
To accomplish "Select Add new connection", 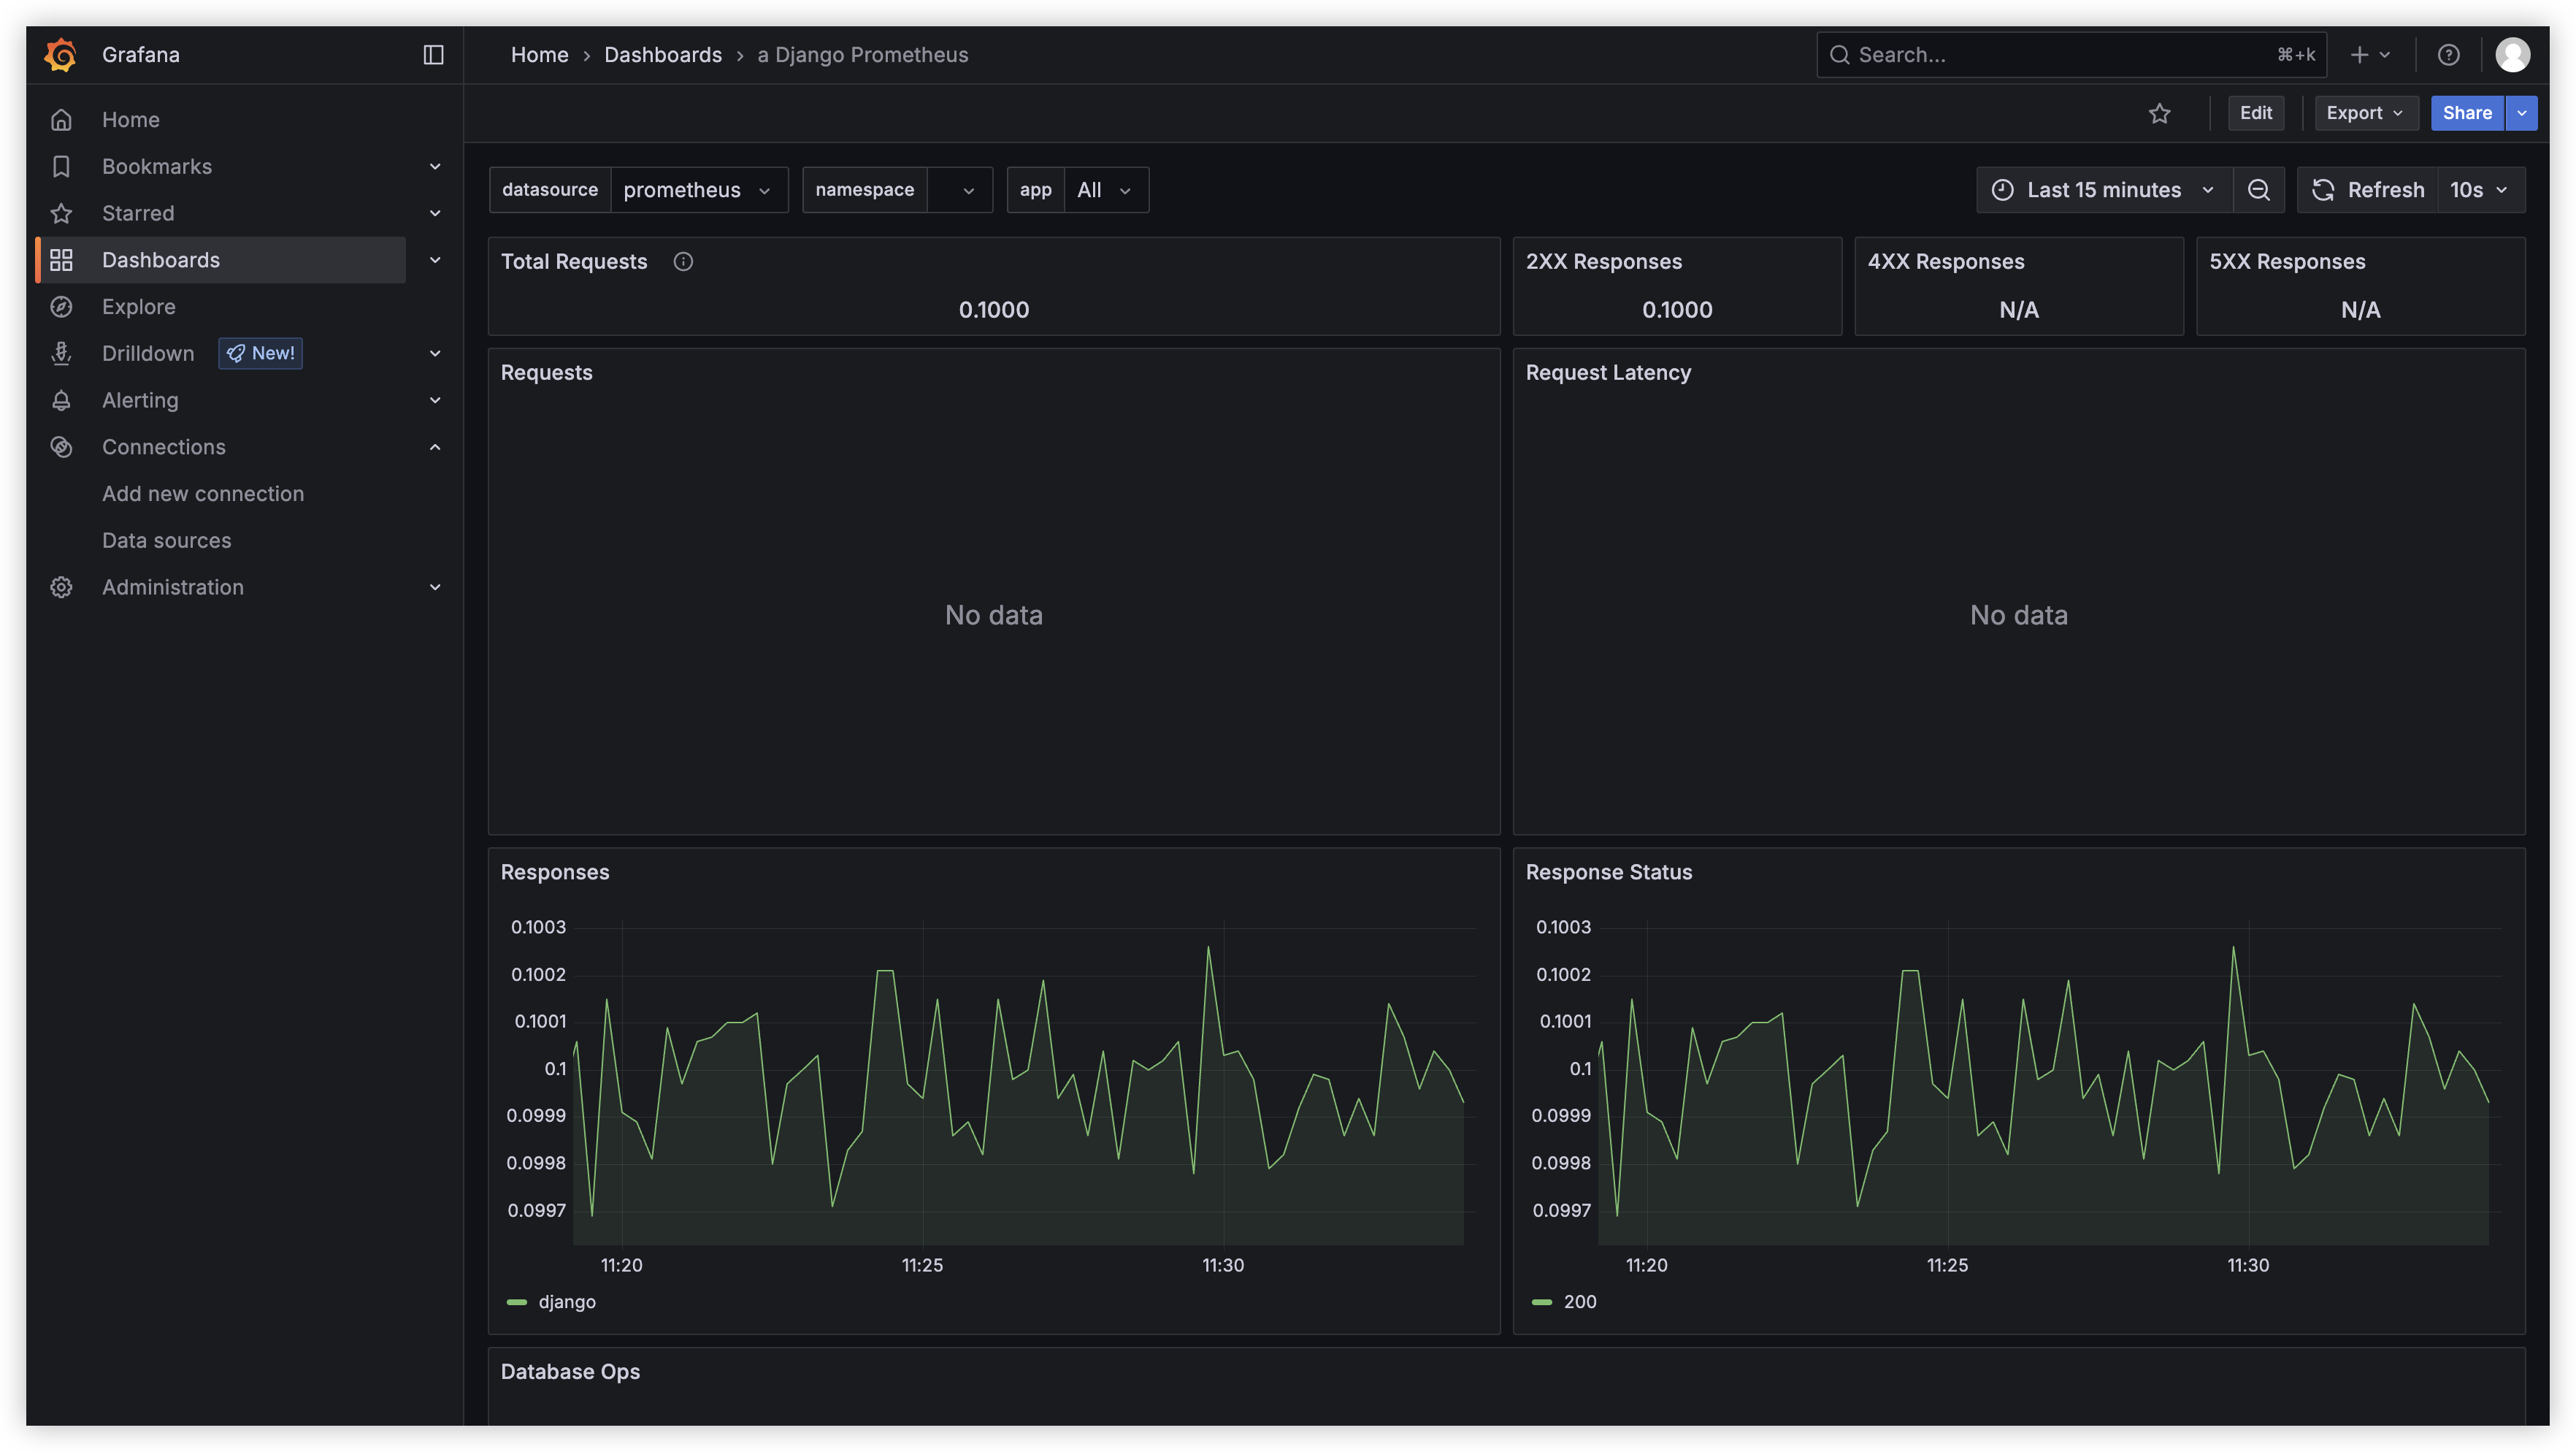I will tap(203, 494).
